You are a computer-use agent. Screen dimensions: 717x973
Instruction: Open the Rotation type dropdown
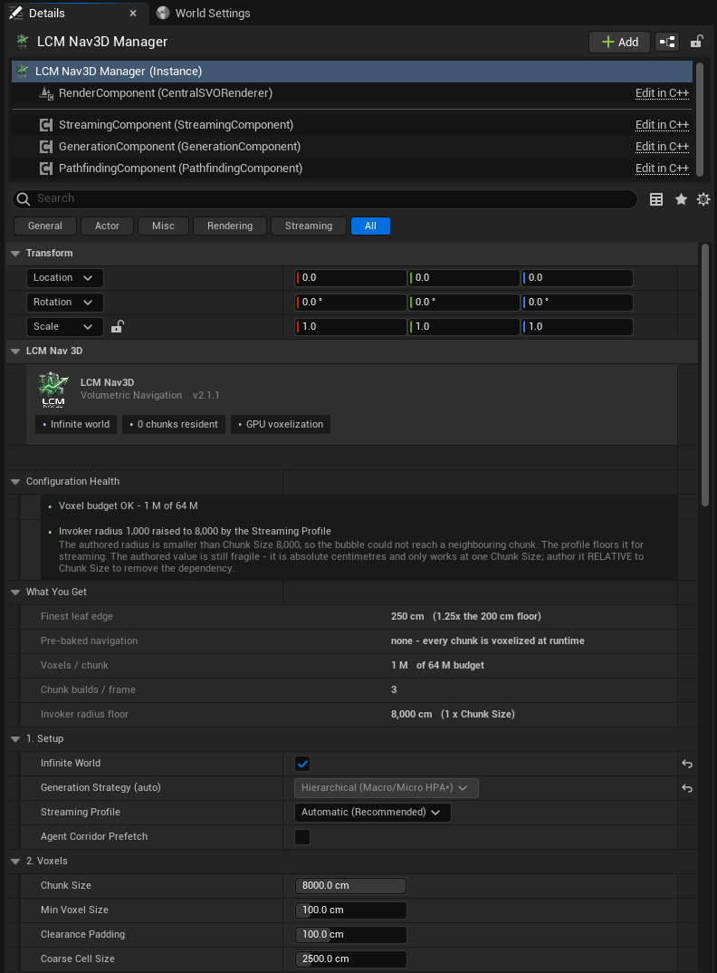click(64, 303)
